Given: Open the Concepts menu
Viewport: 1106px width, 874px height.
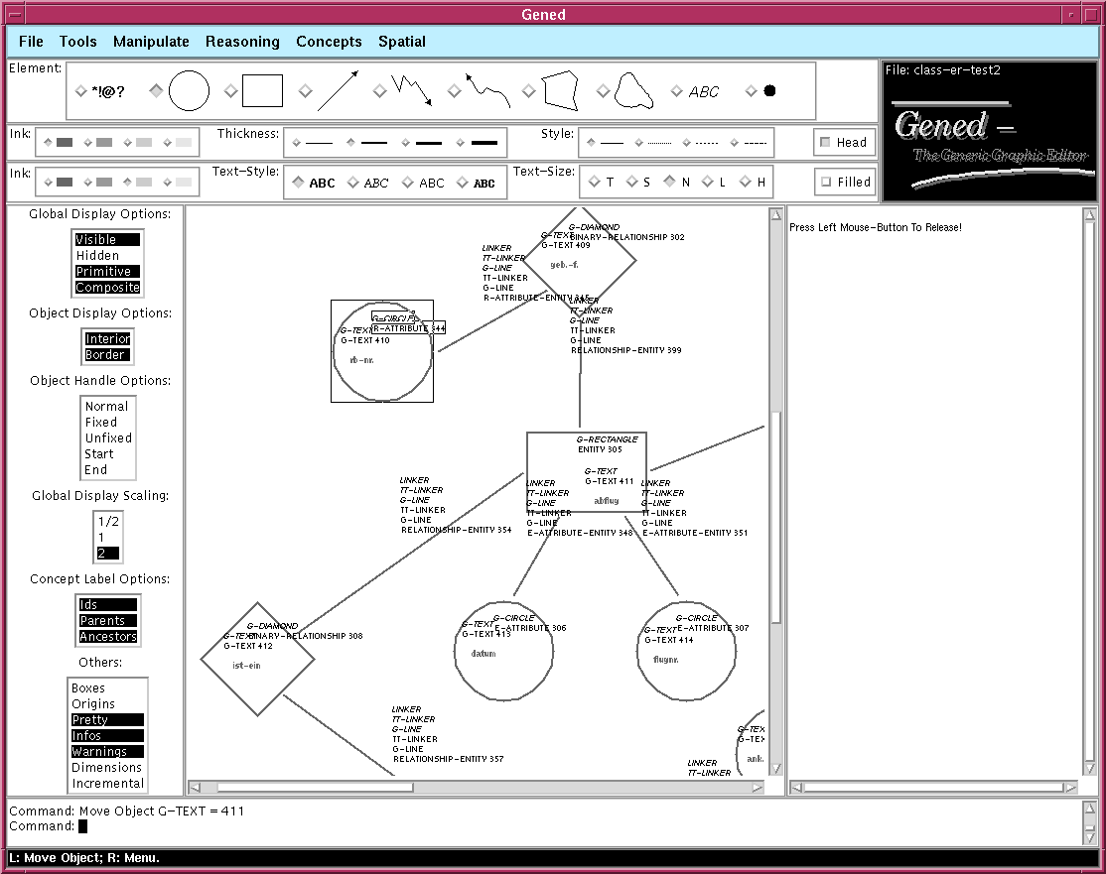Looking at the screenshot, I should [329, 42].
